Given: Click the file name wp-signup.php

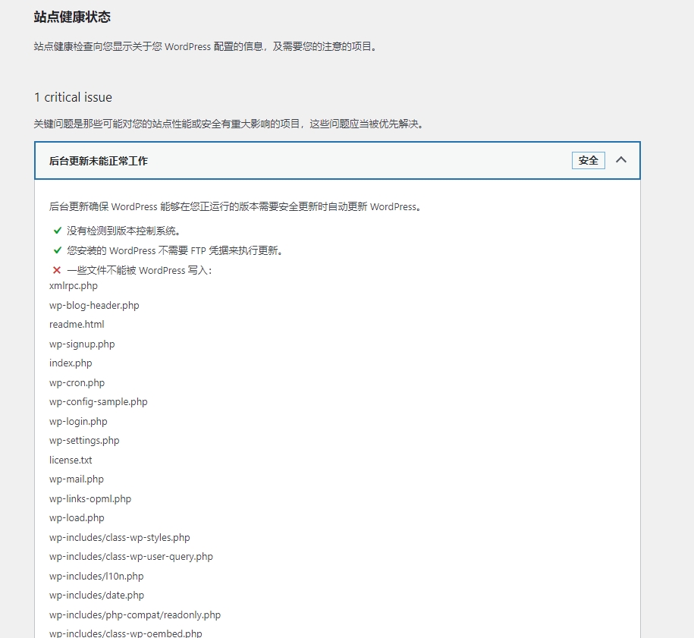Looking at the screenshot, I should pos(82,344).
